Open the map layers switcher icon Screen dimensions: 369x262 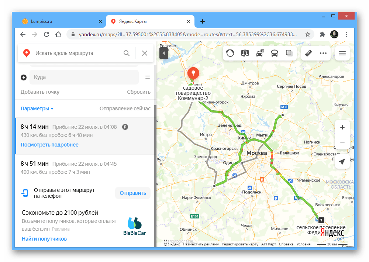click(289, 53)
